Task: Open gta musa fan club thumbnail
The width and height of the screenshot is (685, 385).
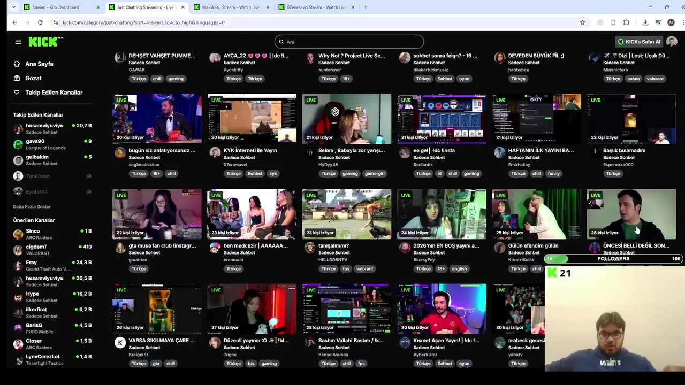Action: [x=157, y=214]
